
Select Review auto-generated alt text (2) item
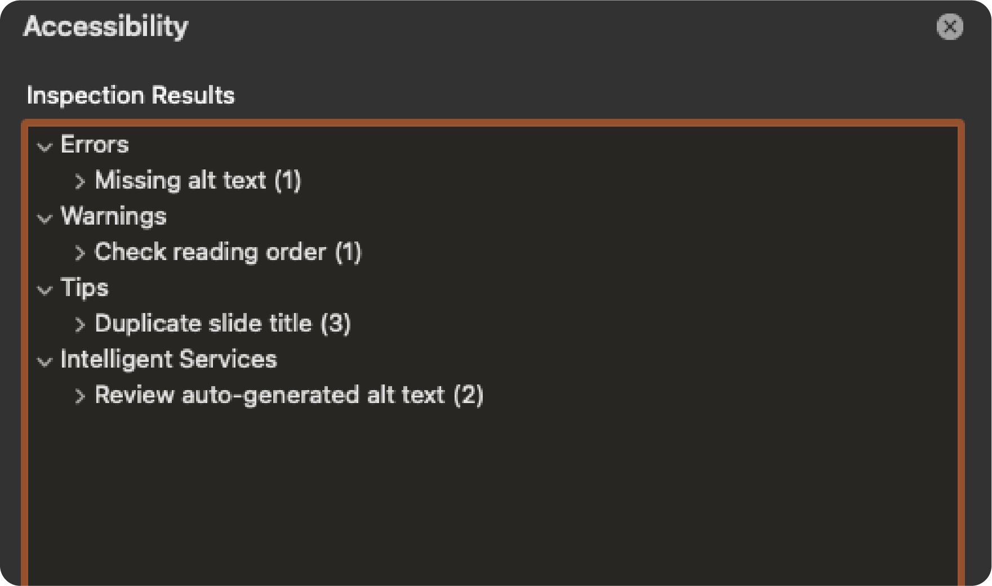tap(288, 395)
